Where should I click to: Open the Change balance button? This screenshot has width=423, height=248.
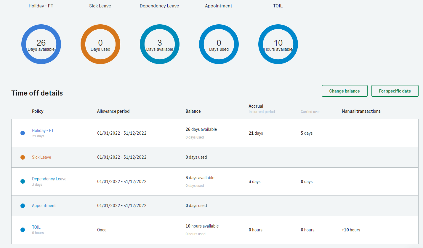point(345,91)
